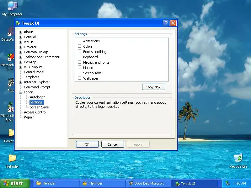The image size is (251, 188).
Task: Select Screen Saver under Logon
Action: 40,107
